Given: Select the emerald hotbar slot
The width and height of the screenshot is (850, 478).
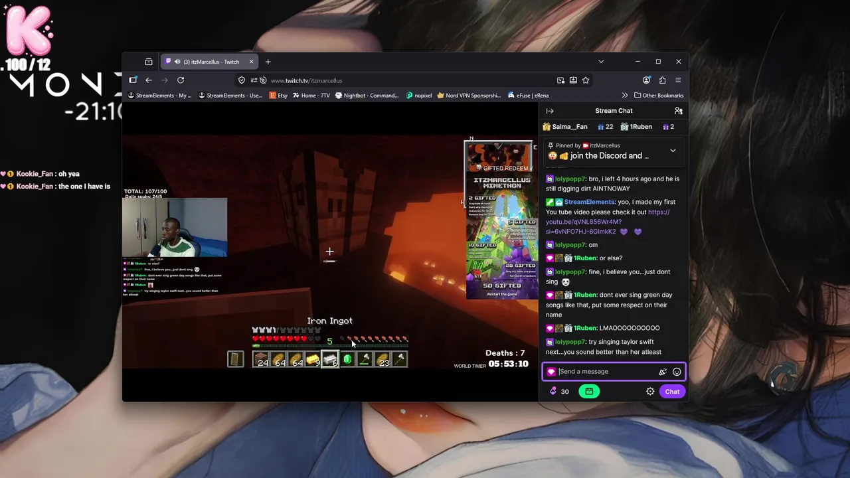Looking at the screenshot, I should pyautogui.click(x=347, y=360).
